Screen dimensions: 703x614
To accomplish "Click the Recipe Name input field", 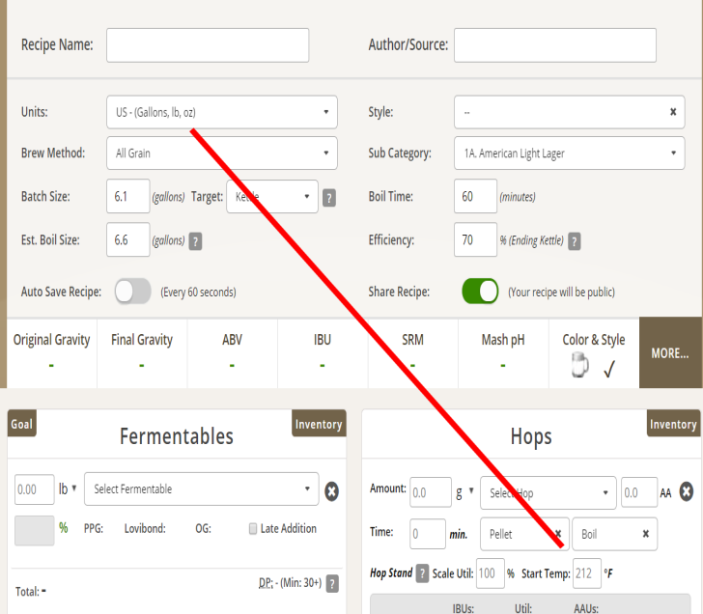I will click(x=208, y=45).
